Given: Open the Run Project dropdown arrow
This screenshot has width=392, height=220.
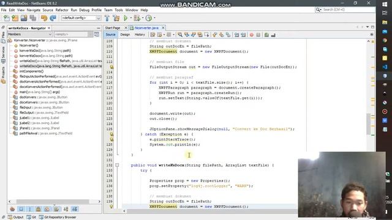Looking at the screenshot, I should 130,18.
